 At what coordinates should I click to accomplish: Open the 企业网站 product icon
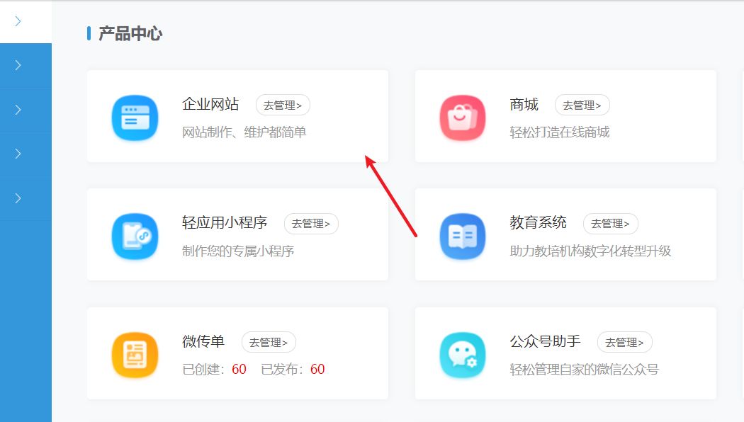click(x=135, y=118)
